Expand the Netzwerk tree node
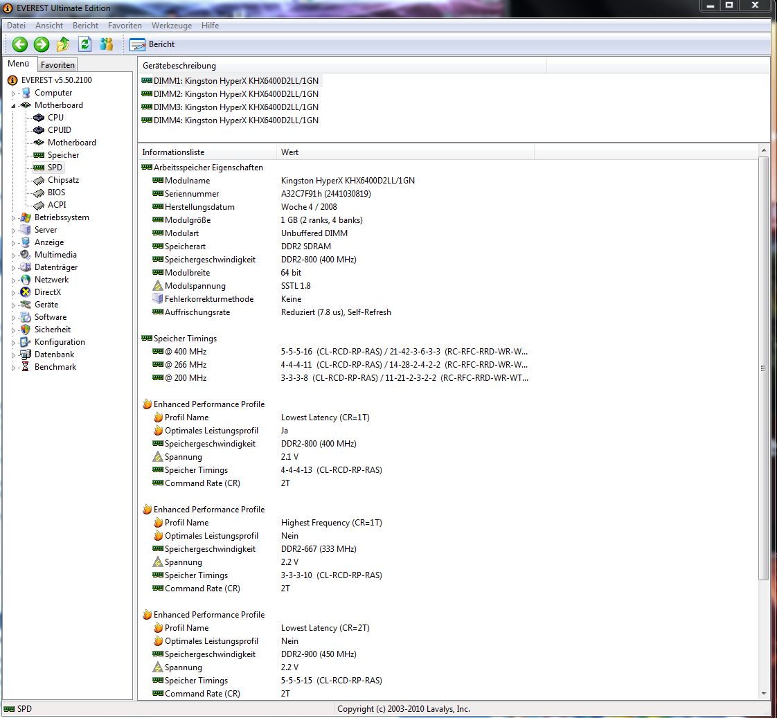Screen dimensions: 777x718 (x=13, y=280)
